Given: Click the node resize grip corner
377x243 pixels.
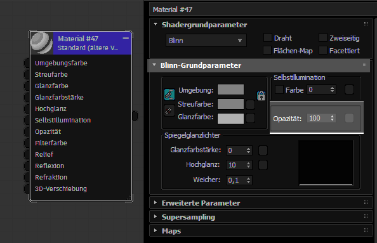Looking at the screenshot, I should [129, 198].
